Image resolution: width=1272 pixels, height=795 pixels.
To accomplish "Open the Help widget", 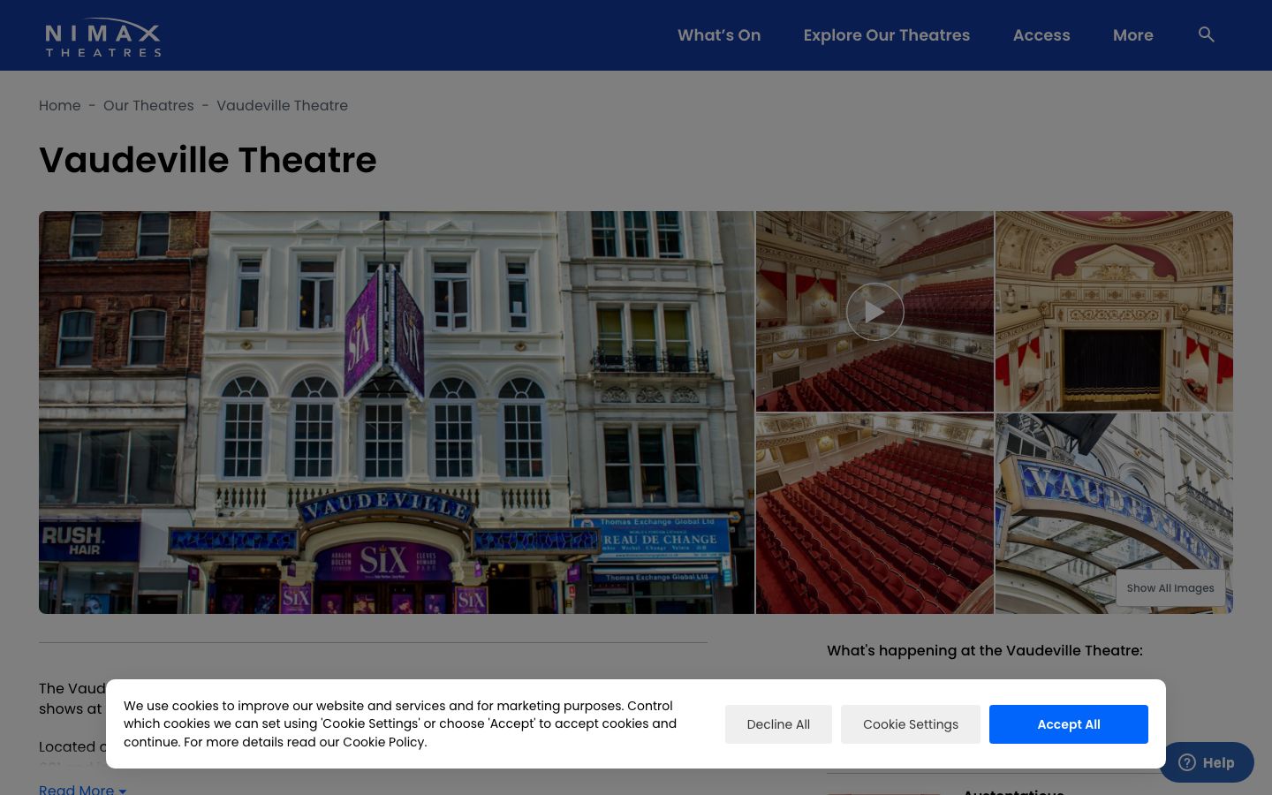I will point(1207,762).
